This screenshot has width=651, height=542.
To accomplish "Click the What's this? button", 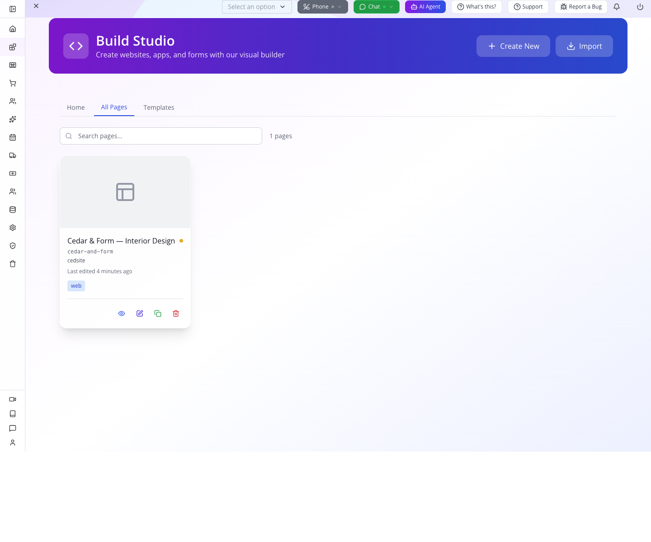I will (476, 7).
